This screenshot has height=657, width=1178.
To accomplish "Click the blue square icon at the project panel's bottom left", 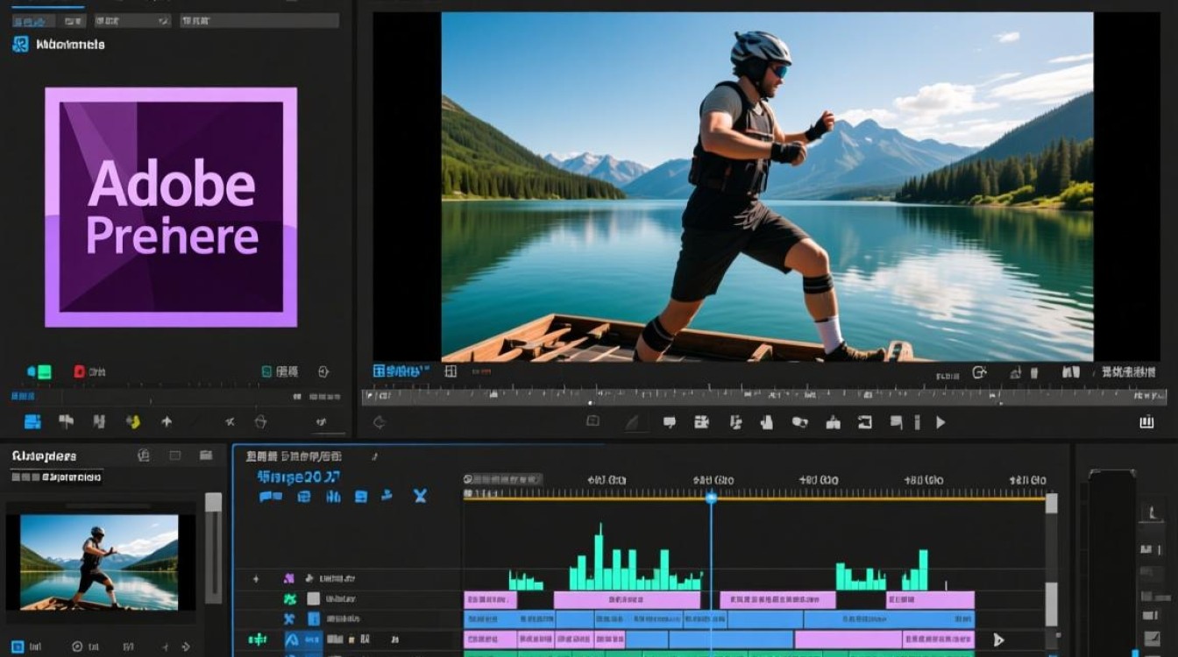I will [18, 646].
